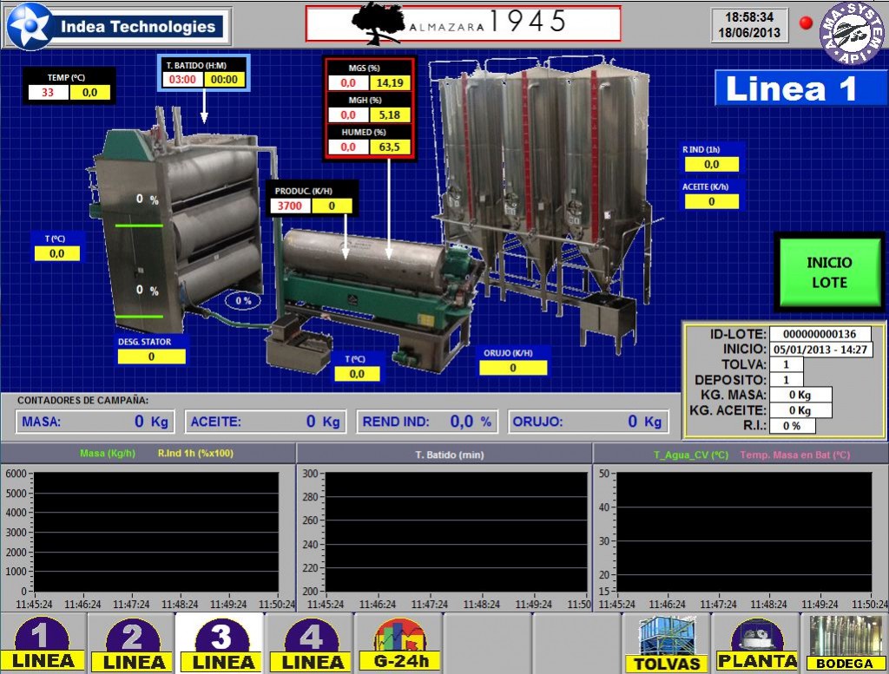This screenshot has width=889, height=674.
Task: Click the R IND (1h) value display
Action: (x=712, y=164)
